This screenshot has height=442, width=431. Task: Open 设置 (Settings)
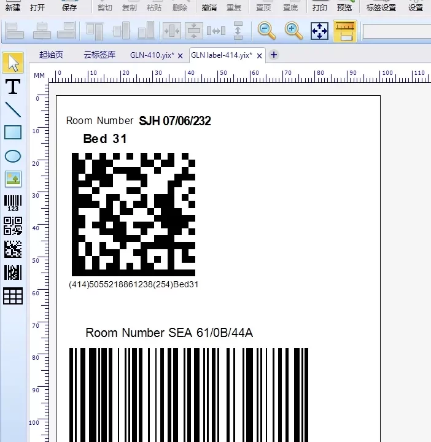pyautogui.click(x=416, y=7)
